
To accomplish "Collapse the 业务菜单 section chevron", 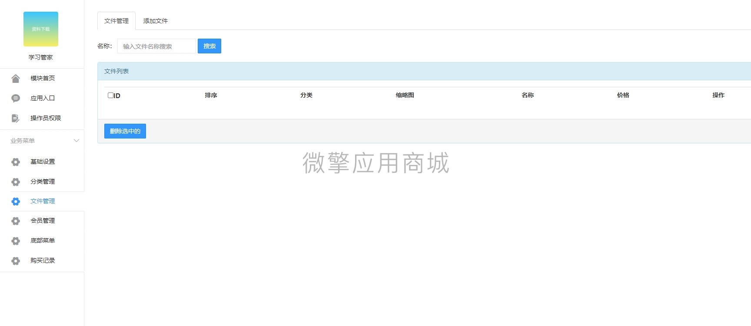I will [x=76, y=141].
